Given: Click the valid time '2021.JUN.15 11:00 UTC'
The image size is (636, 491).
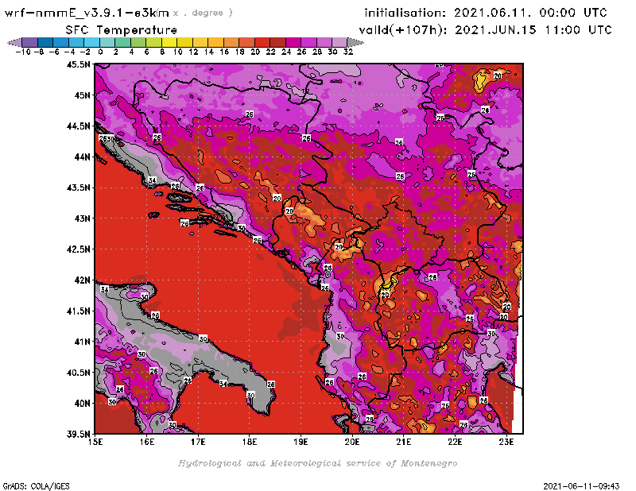Looking at the screenshot, I should pos(533,29).
